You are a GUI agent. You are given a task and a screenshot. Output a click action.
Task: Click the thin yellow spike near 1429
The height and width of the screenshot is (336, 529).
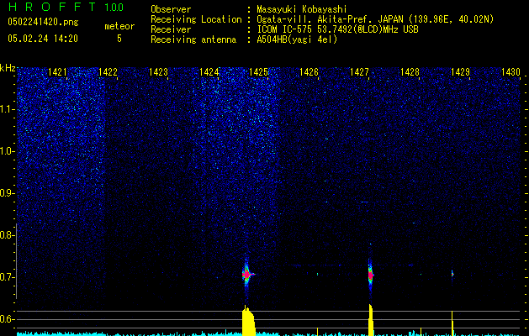pos(452,323)
